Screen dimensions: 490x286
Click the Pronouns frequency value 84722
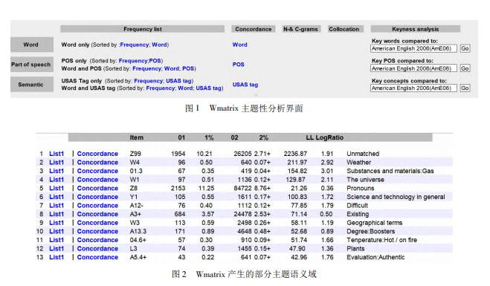[242, 188]
